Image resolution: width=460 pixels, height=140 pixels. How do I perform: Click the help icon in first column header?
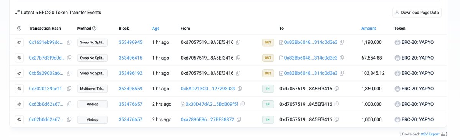[20, 28]
